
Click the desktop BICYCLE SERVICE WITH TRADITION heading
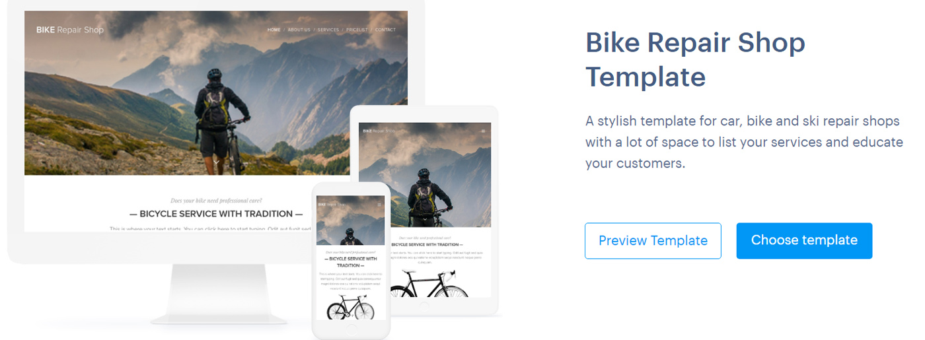[216, 214]
